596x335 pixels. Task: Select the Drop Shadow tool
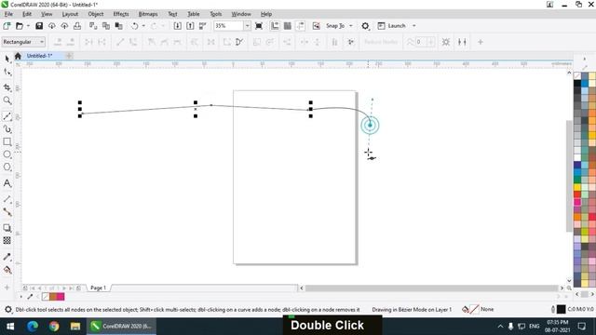click(x=7, y=228)
